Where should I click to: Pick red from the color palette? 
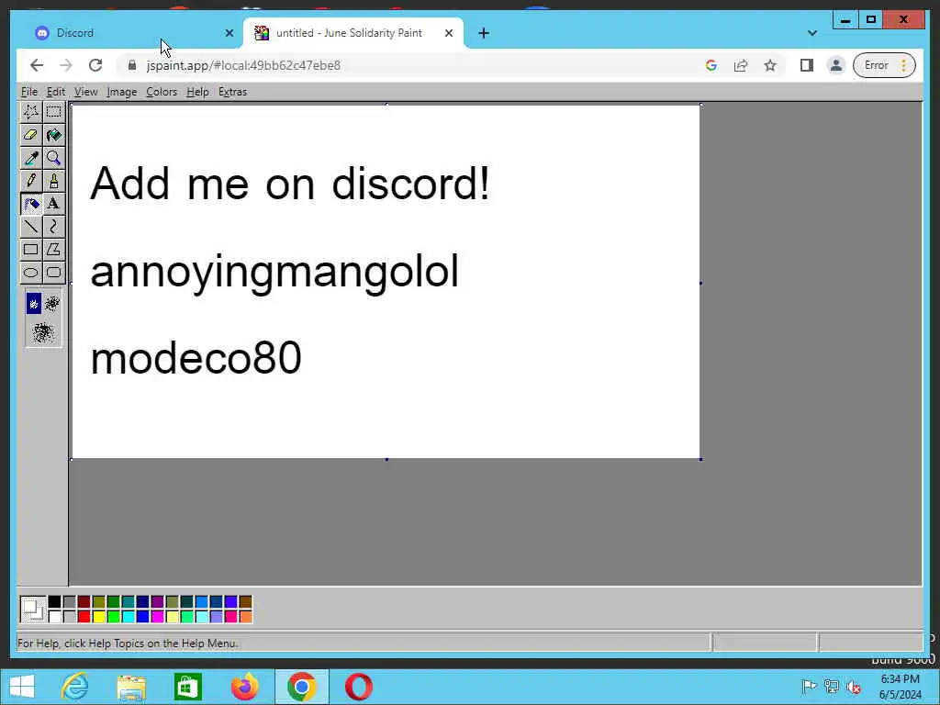pos(84,616)
